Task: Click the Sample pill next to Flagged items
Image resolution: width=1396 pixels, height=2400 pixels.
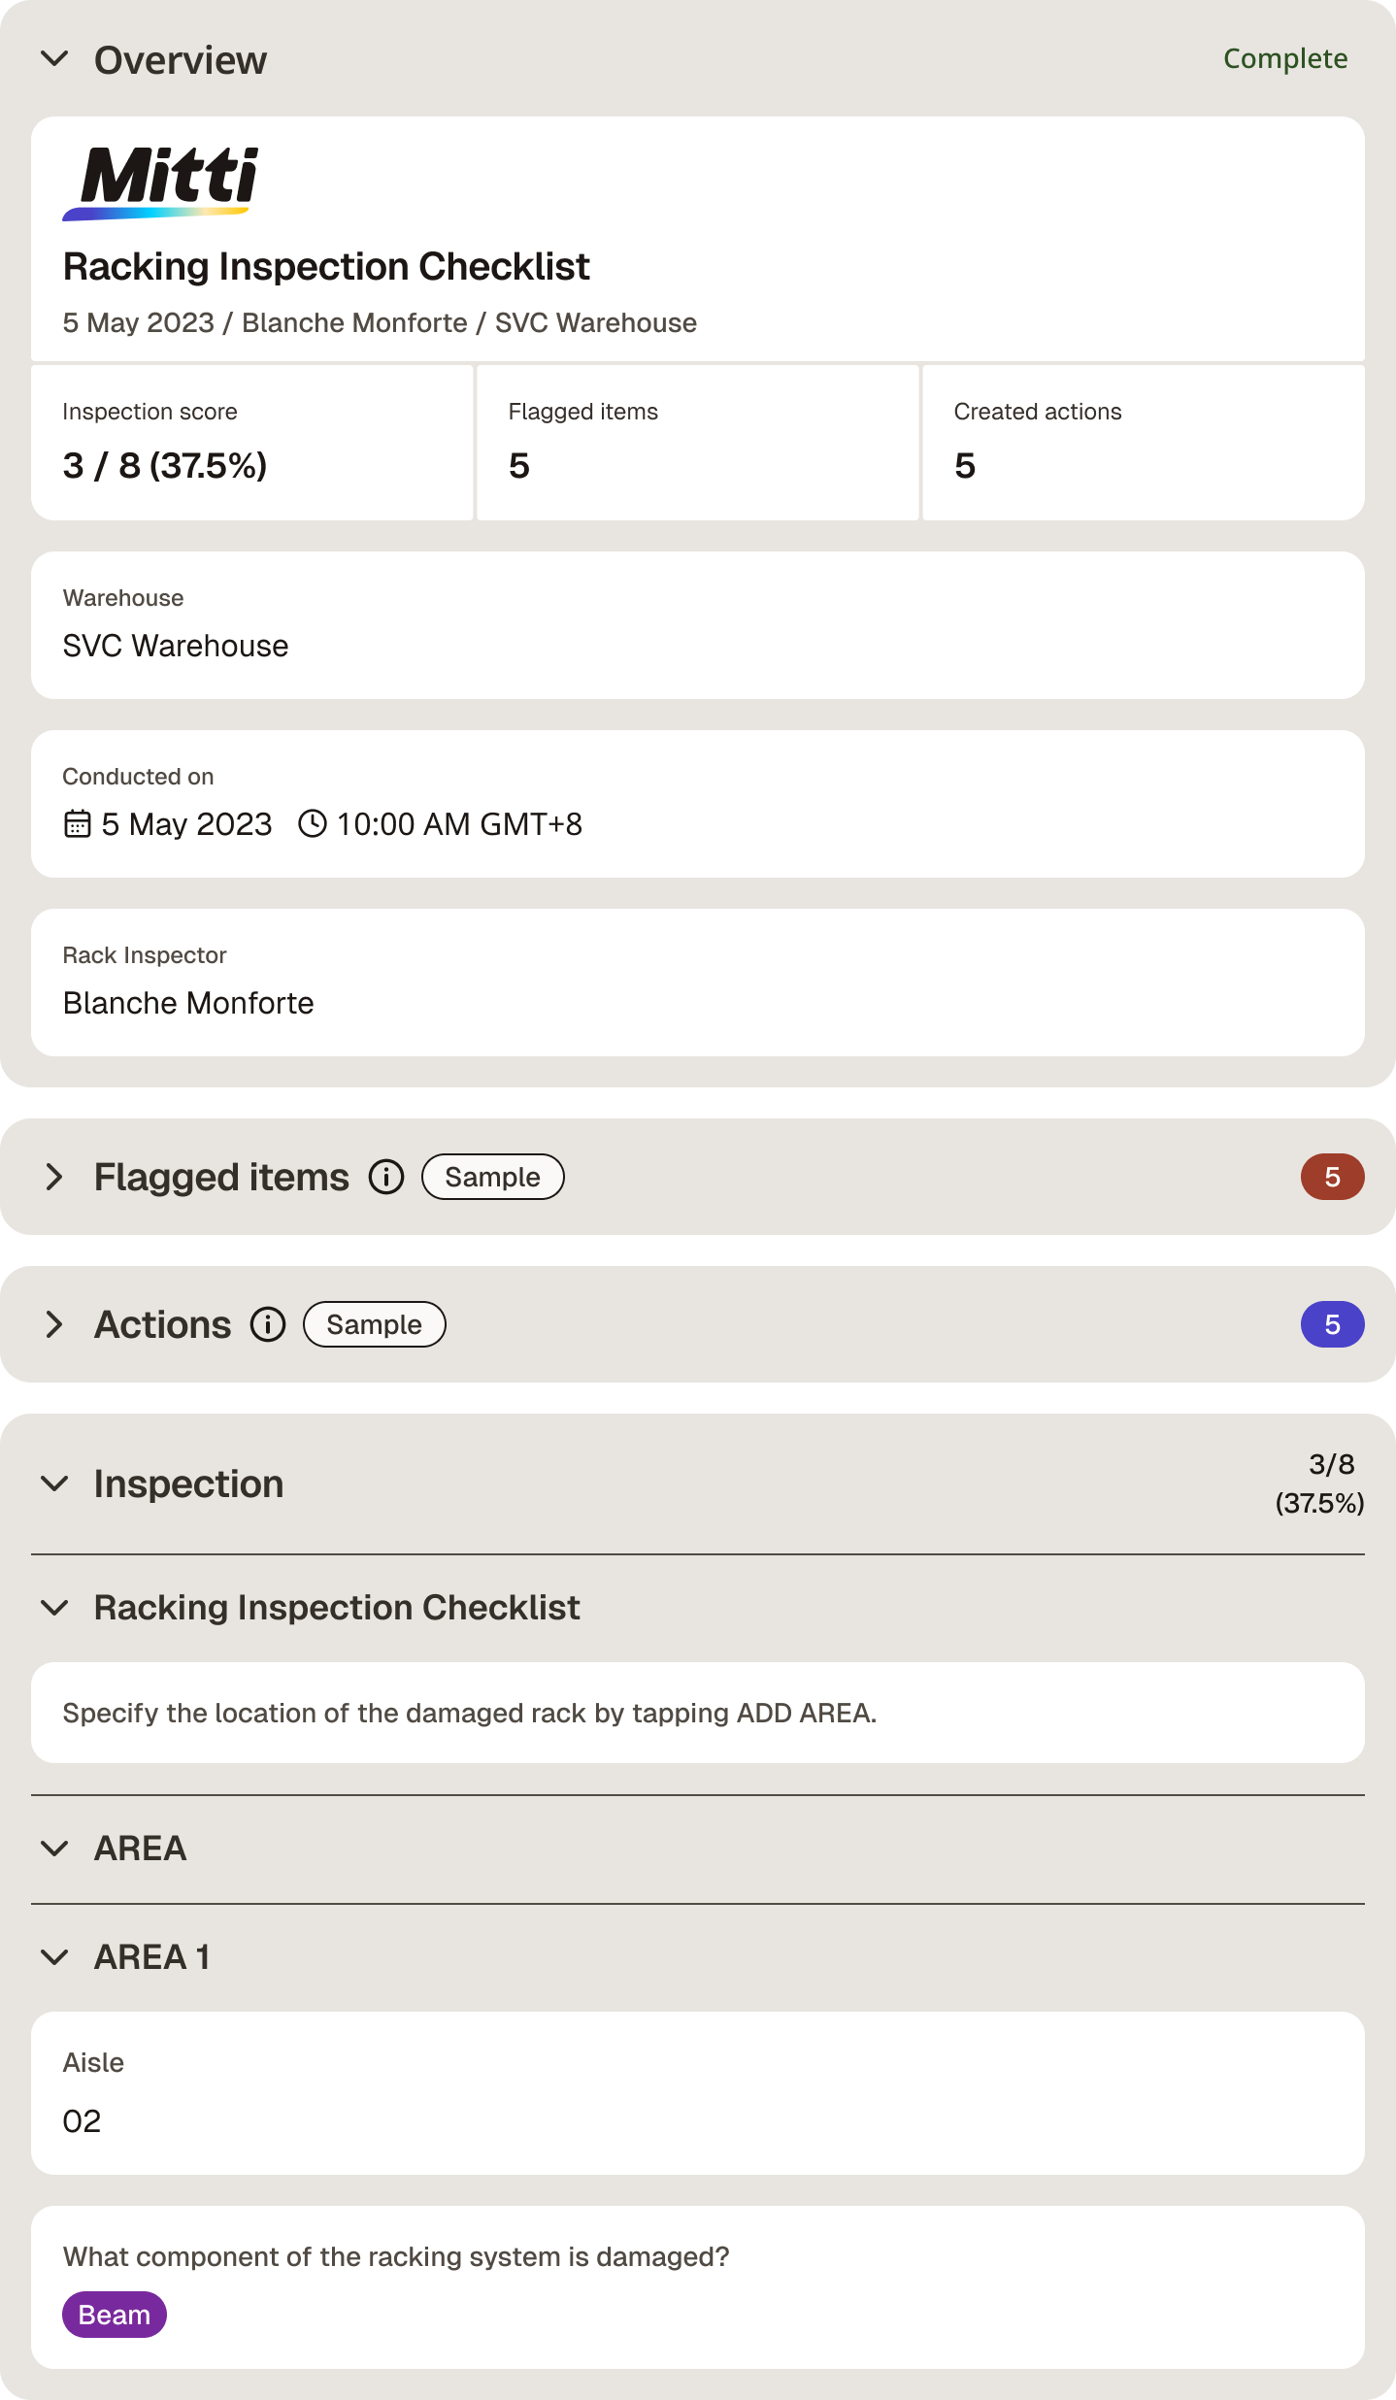Action: click(493, 1177)
